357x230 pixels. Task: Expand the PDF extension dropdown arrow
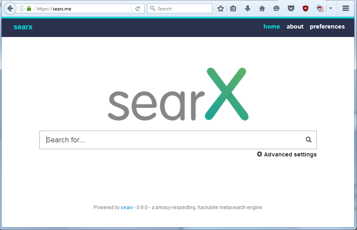pos(330,8)
